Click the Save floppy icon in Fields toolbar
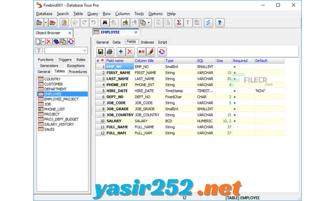Image resolution: width=335 pixels, height=201 pixels. (x=100, y=52)
